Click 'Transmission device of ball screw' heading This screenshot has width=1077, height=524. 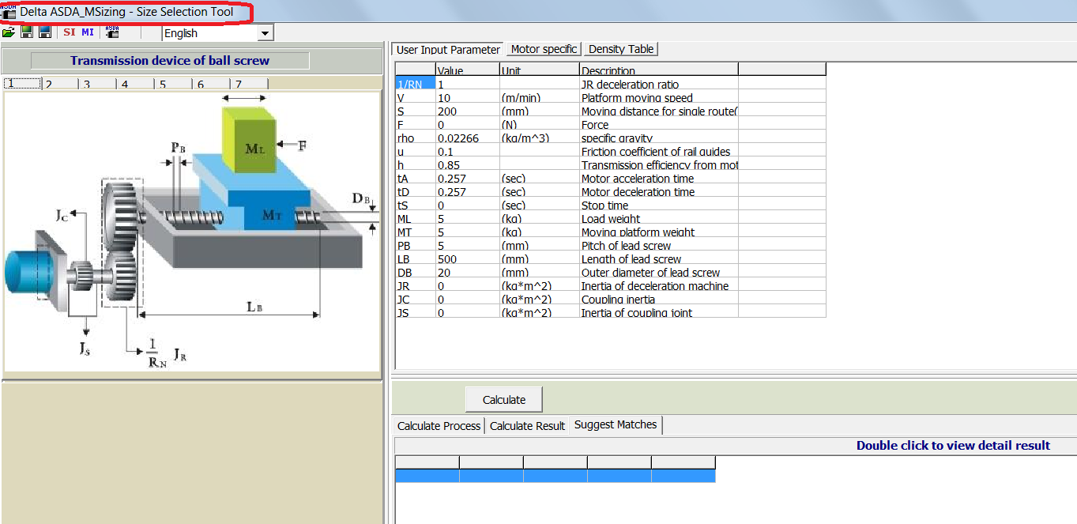[170, 61]
